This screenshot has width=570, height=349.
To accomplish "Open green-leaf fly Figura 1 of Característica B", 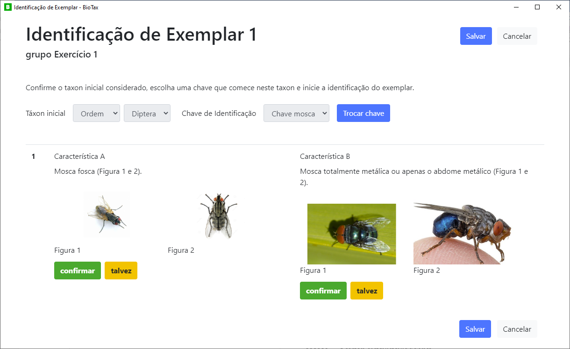I will click(x=351, y=234).
